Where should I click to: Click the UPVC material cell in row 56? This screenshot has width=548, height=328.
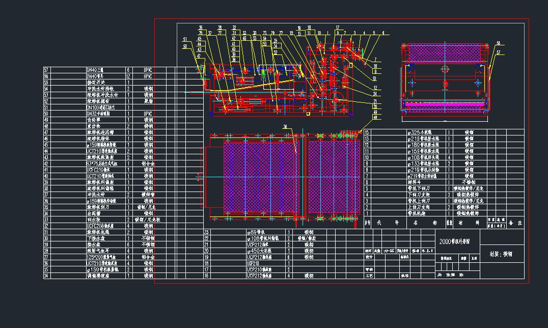click(x=148, y=76)
